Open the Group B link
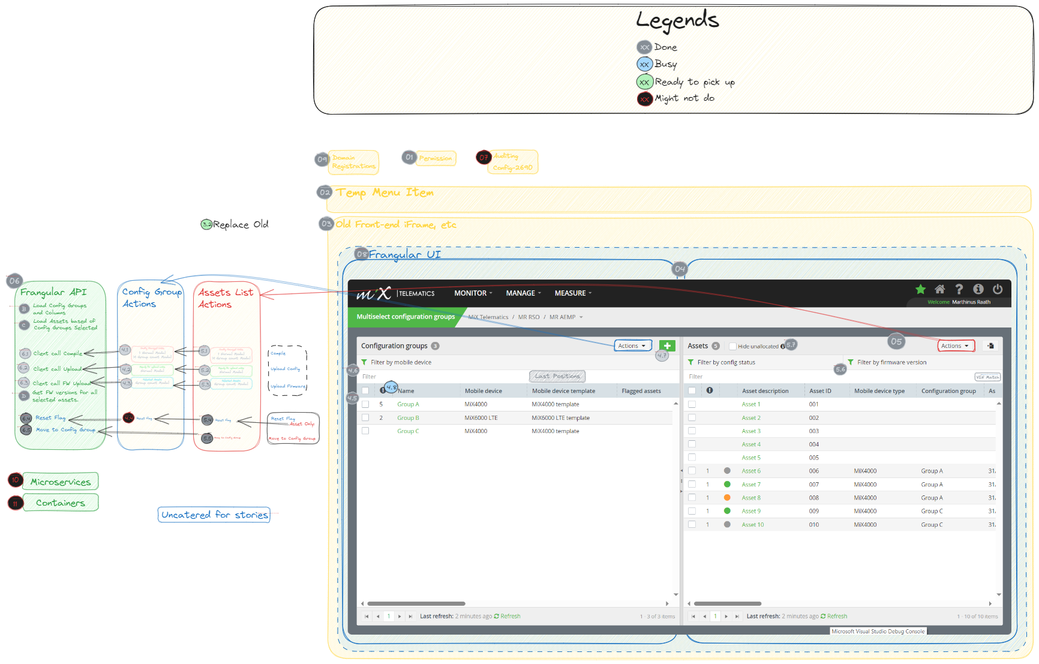This screenshot has height=664, width=1039. coord(408,418)
